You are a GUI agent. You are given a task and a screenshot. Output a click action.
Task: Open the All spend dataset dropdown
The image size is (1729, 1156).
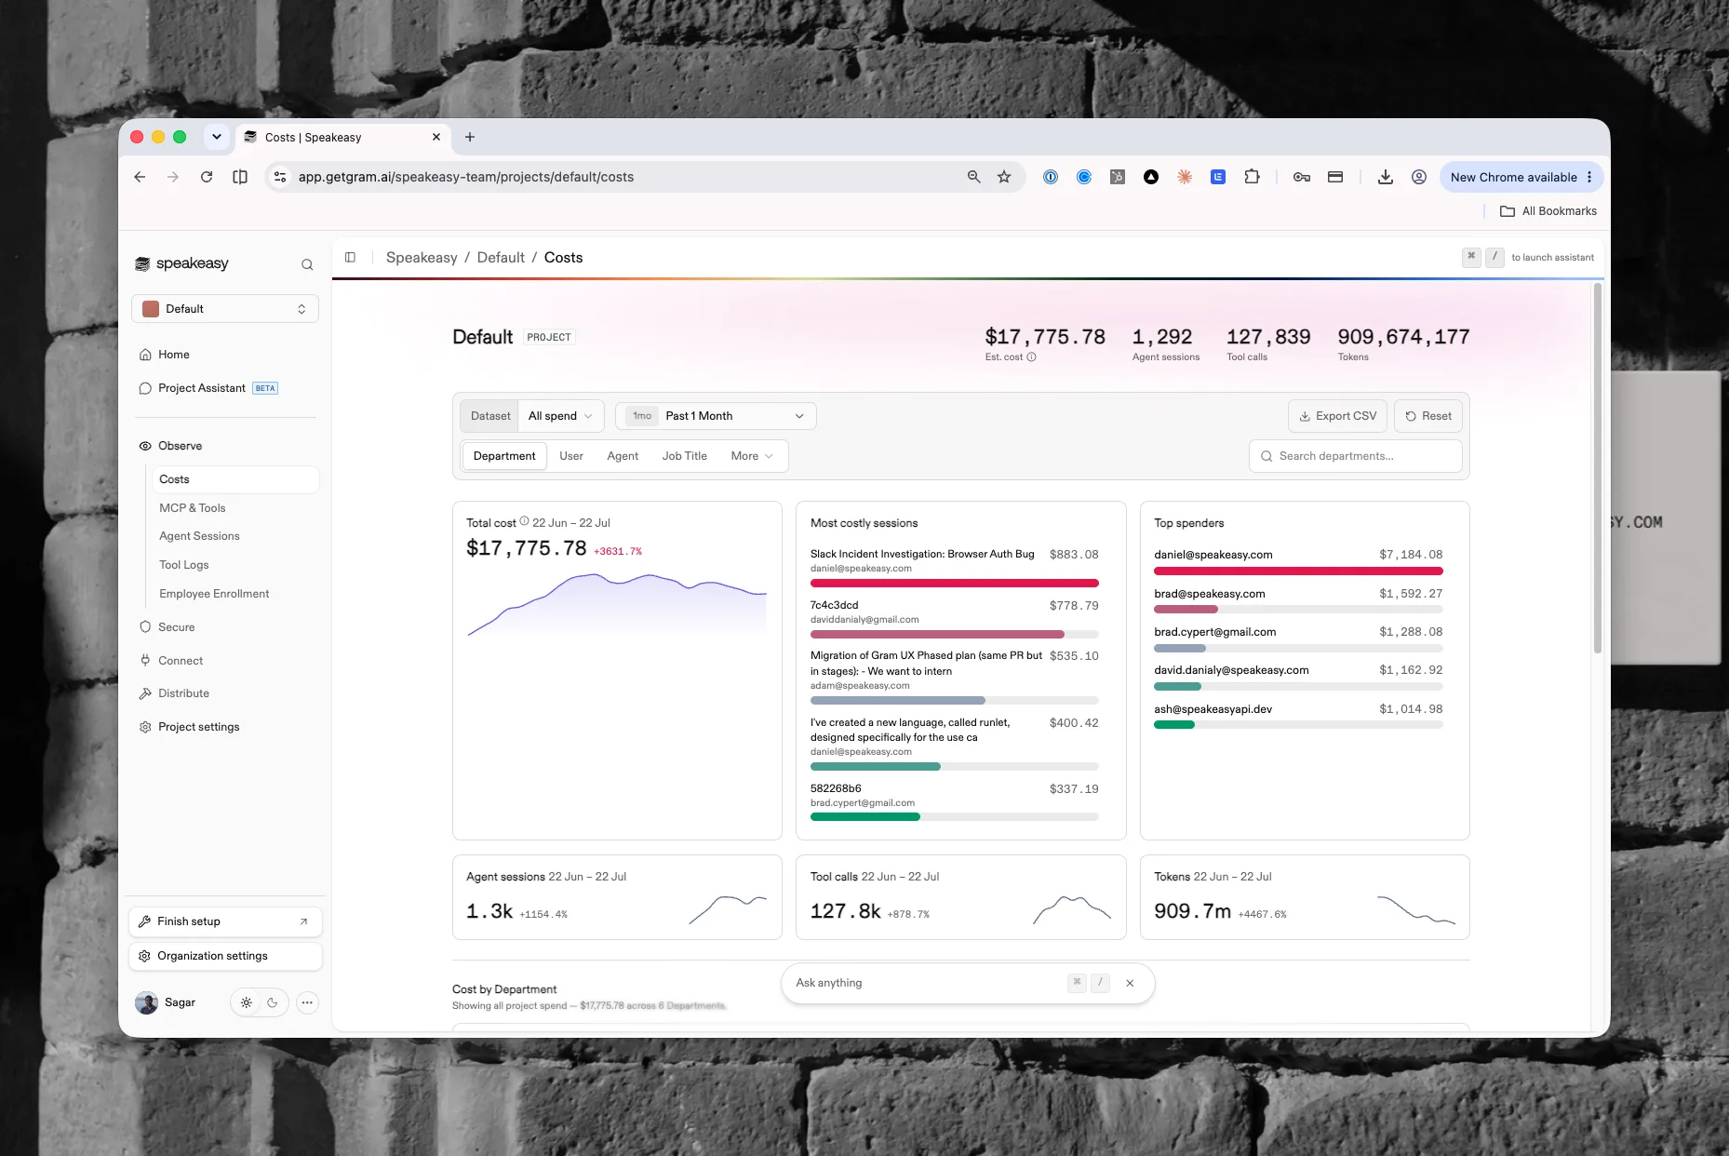(560, 416)
